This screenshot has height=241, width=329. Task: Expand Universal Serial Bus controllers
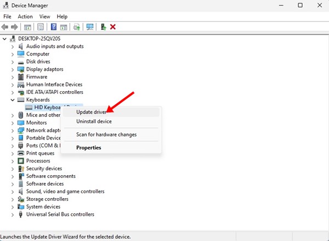tap(13, 215)
